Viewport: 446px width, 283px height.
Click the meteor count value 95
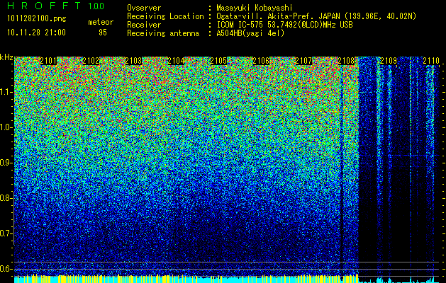tap(103, 33)
